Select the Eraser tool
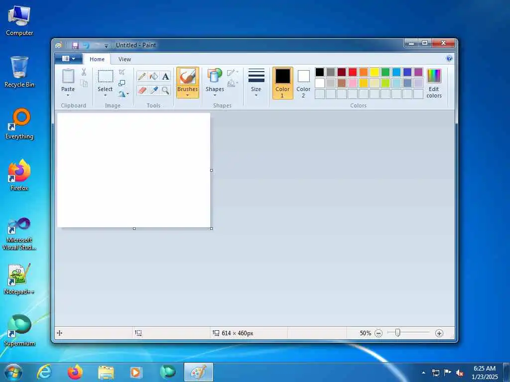The height and width of the screenshot is (382, 510). 142,91
